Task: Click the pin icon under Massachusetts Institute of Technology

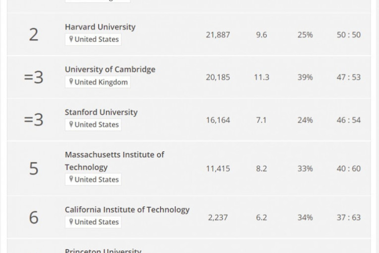Action: (71, 180)
